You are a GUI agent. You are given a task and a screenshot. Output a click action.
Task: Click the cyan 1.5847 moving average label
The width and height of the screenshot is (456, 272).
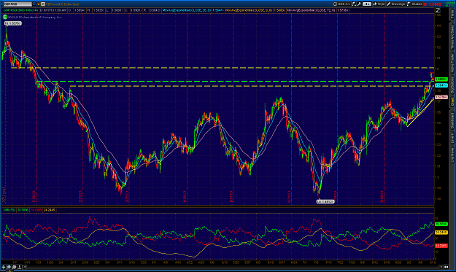pyautogui.click(x=441, y=85)
